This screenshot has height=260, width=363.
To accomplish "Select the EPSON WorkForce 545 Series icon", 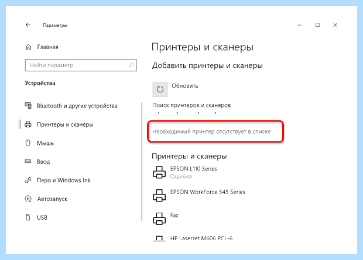I will tap(159, 195).
